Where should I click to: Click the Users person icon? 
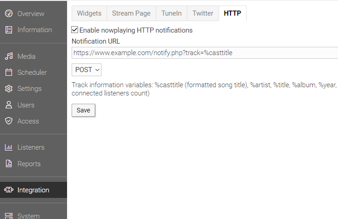[9, 105]
